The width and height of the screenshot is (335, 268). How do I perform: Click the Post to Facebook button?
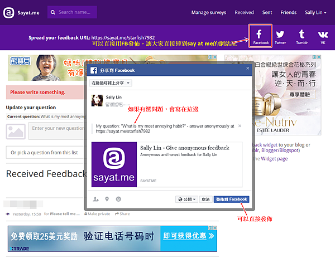(231, 199)
